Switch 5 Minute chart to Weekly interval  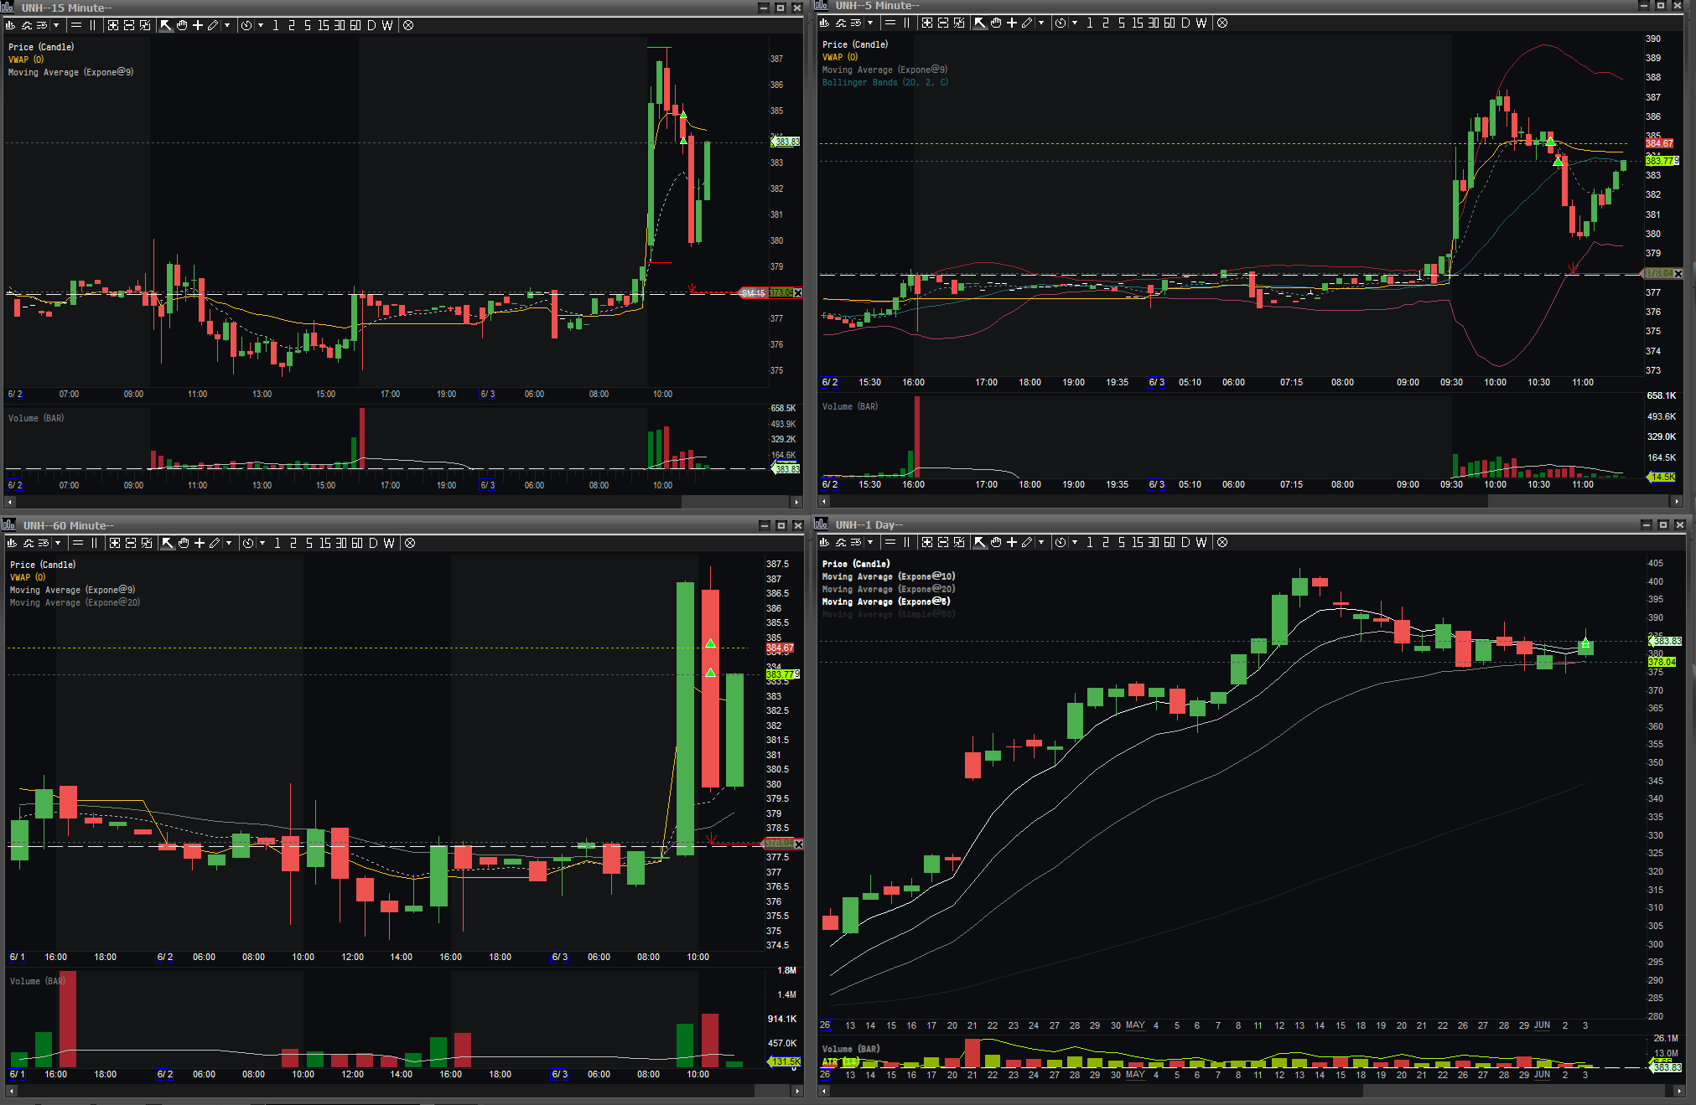1201,23
